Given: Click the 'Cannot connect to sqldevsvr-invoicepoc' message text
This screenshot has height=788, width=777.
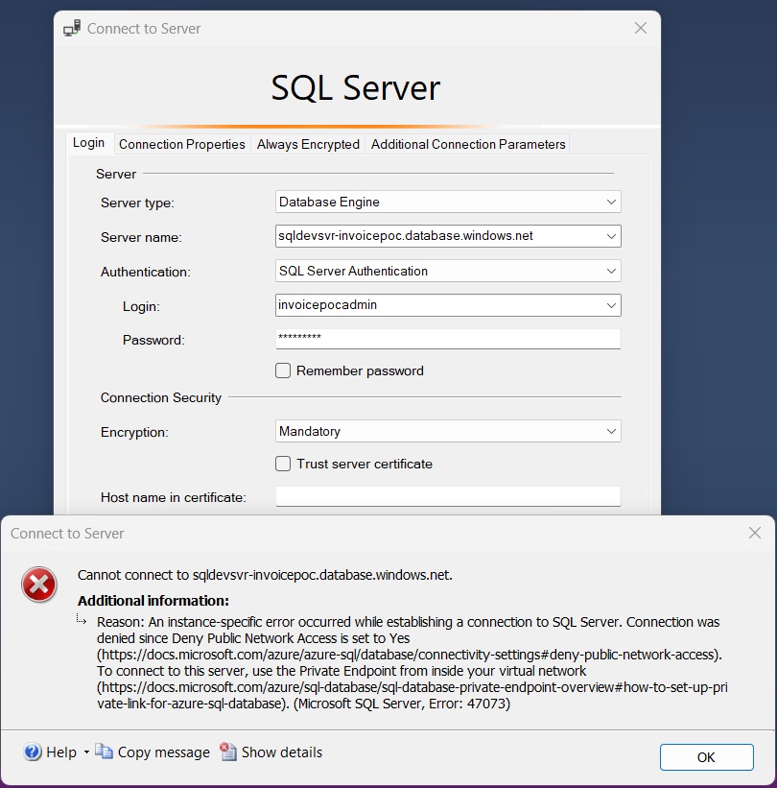Looking at the screenshot, I should pos(265,575).
